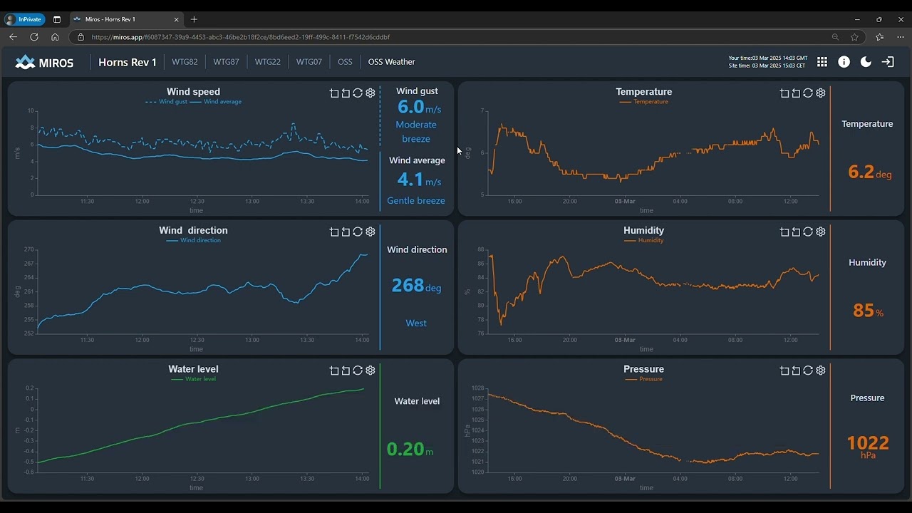Click the logout arrow icon
The image size is (912, 513).
[888, 62]
